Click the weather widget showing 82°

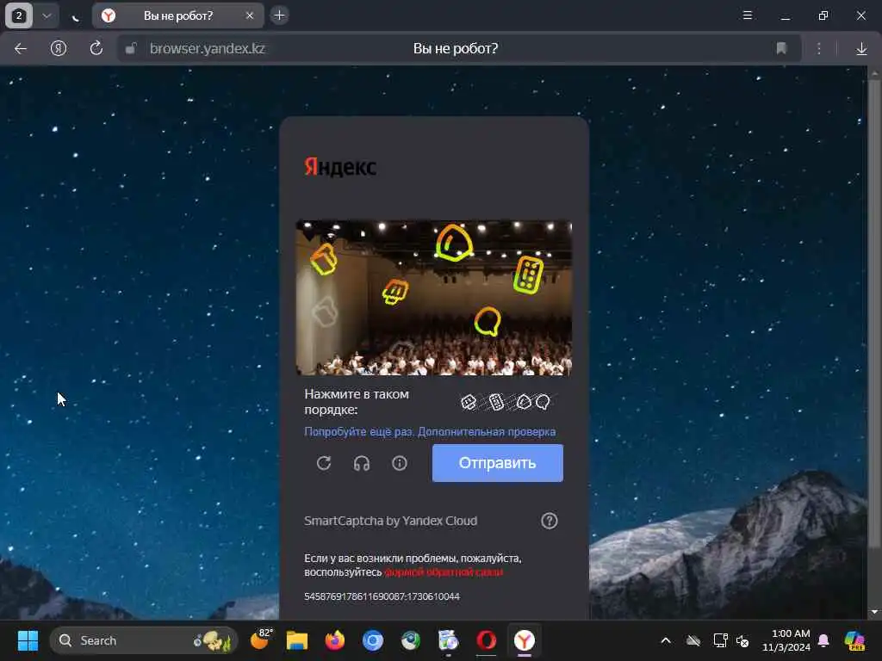click(x=261, y=639)
